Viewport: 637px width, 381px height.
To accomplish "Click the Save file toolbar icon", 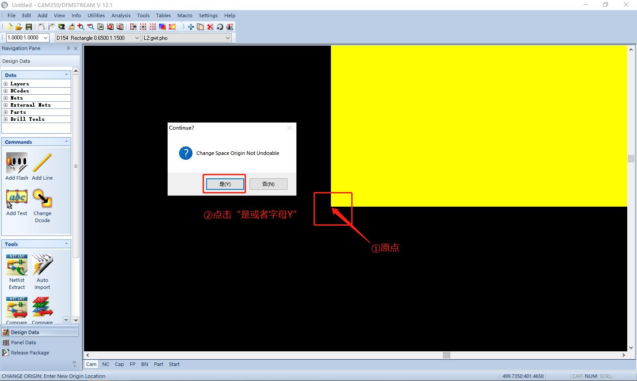I will [x=29, y=27].
